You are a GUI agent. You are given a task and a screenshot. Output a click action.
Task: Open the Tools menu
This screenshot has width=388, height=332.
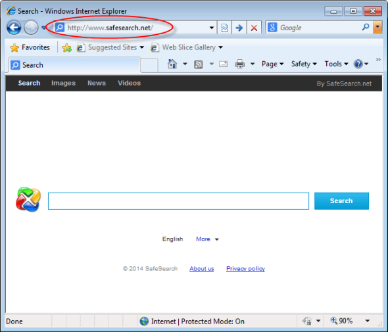coord(336,64)
